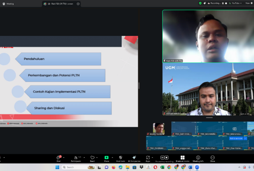The image size is (254, 171).
Task: Open the Apps icon in toolbar
Action: [x=148, y=159]
